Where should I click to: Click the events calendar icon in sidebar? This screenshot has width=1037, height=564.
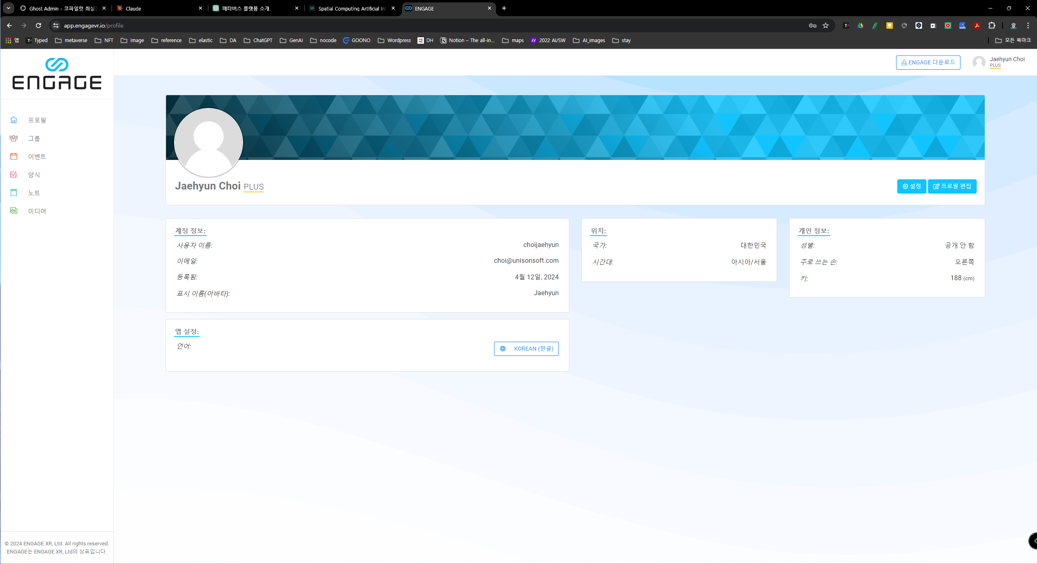tap(14, 156)
